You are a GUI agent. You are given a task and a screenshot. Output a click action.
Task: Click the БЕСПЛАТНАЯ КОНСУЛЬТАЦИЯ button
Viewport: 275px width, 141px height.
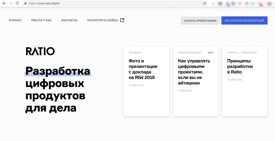[x=244, y=21]
